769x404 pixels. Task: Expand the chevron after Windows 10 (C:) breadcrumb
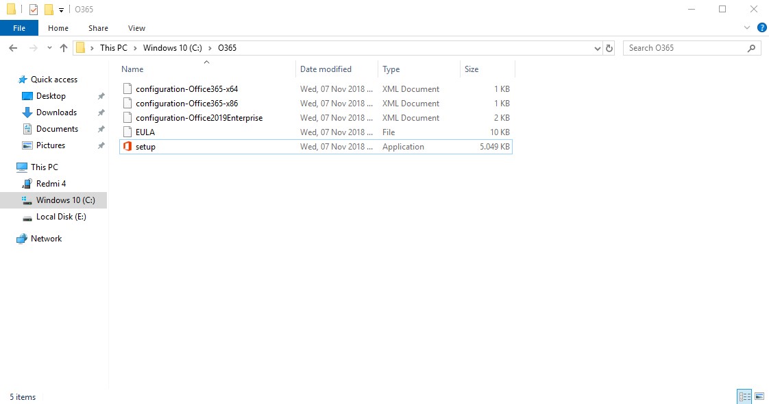210,48
